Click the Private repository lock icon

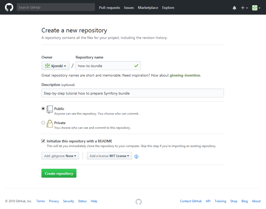50,124
